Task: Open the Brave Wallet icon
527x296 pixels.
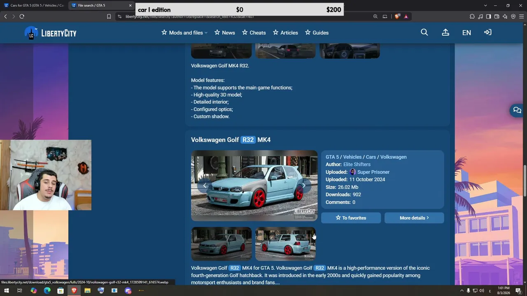Action: pos(497,16)
